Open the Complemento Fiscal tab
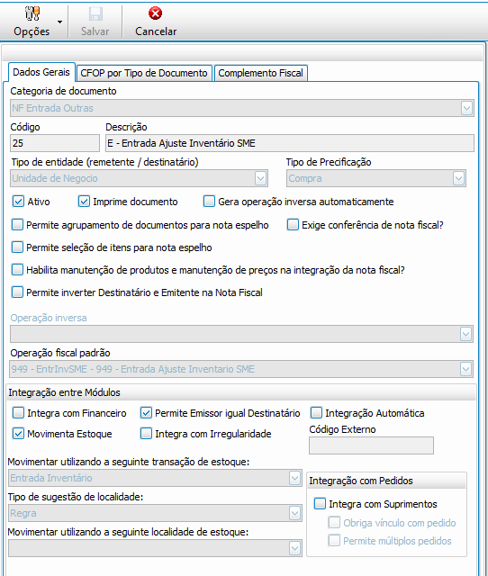This screenshot has height=576, width=488. pyautogui.click(x=260, y=73)
